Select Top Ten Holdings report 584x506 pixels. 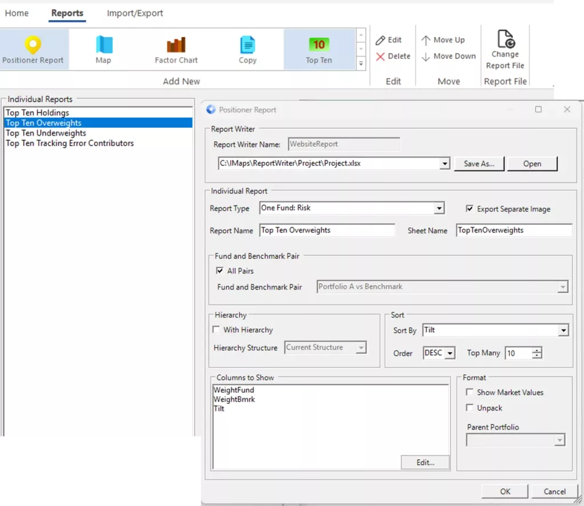tap(98, 113)
